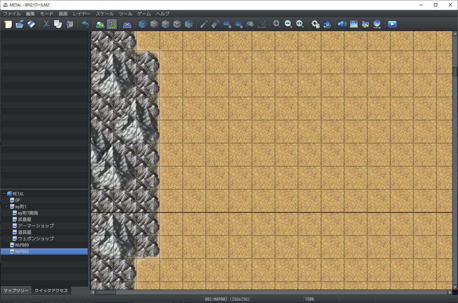The image size is (458, 303).
Task: Select the ウェポンショップ map
Action: [x=35, y=238]
